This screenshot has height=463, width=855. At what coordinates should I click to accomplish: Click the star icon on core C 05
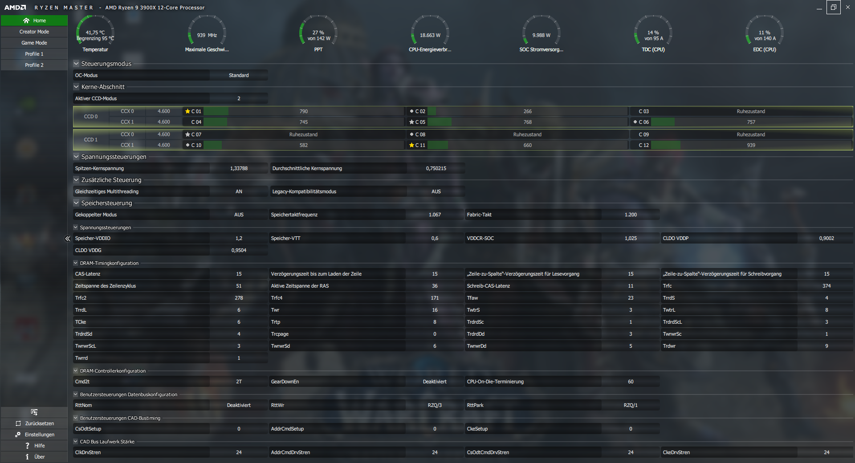(x=411, y=122)
